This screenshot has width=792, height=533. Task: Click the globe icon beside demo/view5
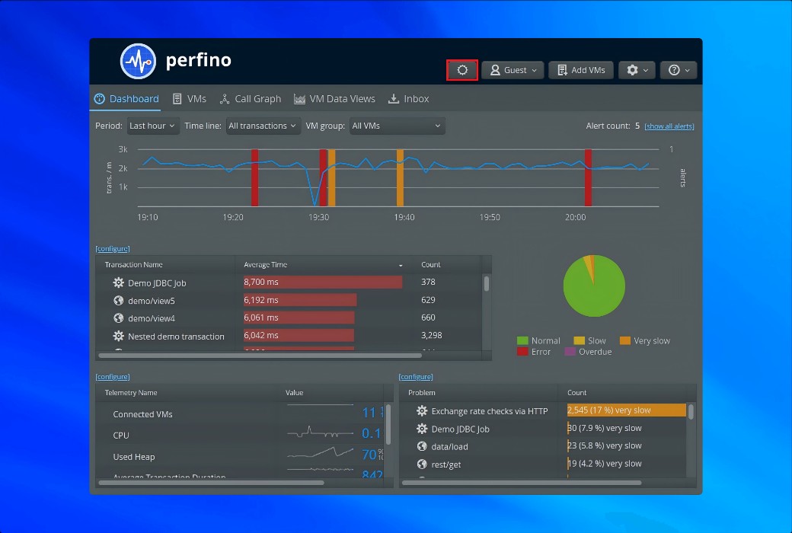[x=118, y=300]
